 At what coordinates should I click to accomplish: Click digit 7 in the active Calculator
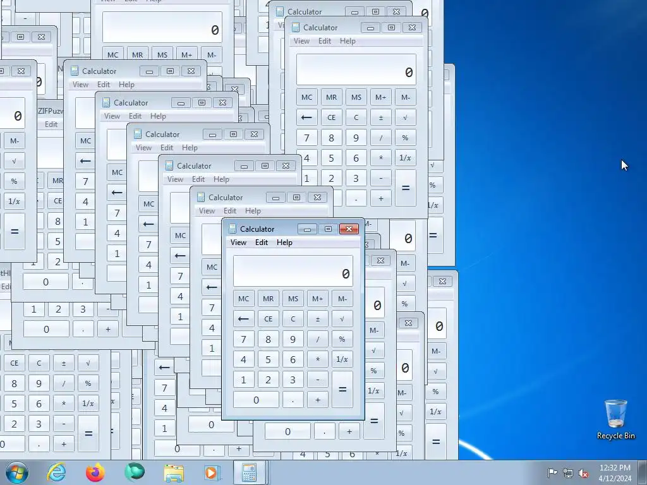click(x=243, y=339)
